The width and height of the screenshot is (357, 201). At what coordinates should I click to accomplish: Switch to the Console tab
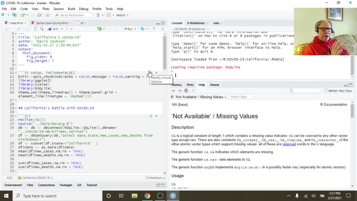click(x=177, y=23)
